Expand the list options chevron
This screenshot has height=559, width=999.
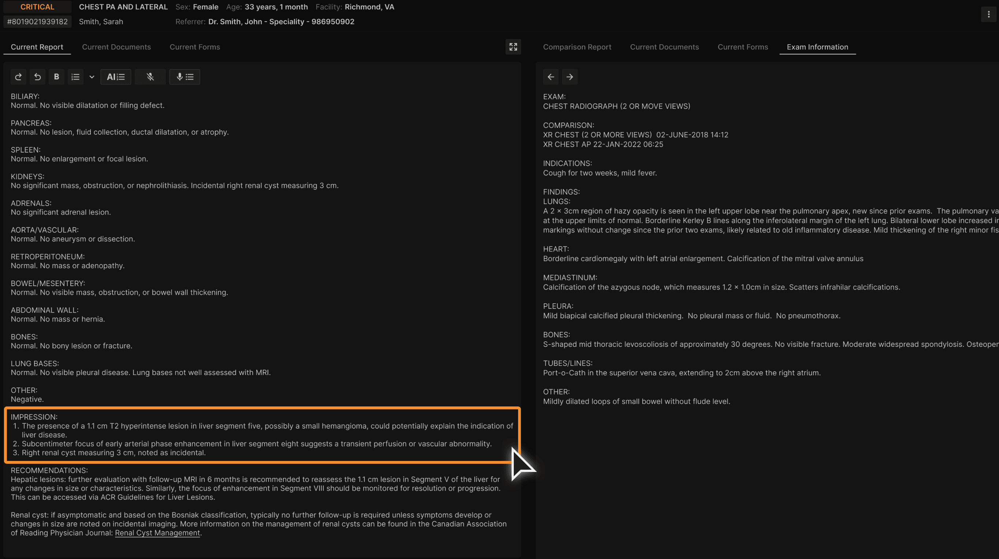[x=92, y=77]
